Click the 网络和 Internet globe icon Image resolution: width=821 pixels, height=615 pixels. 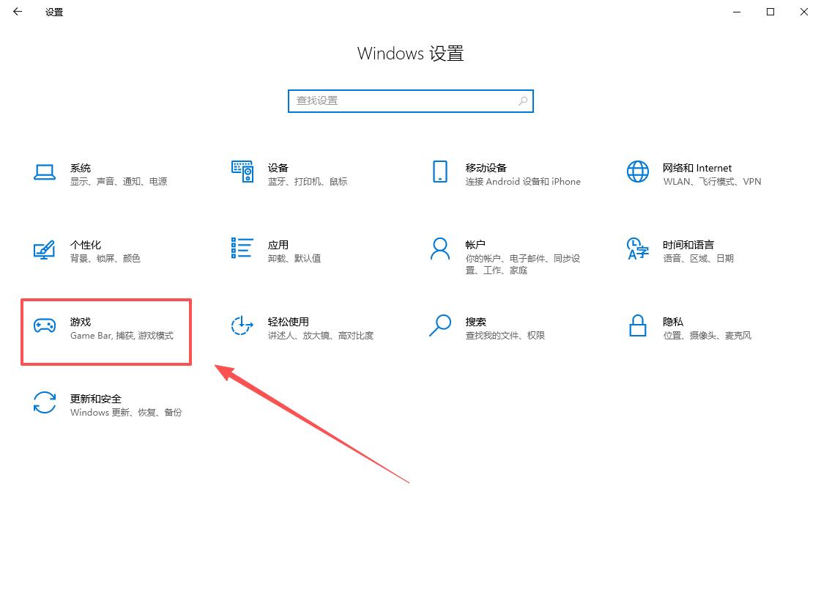637,172
